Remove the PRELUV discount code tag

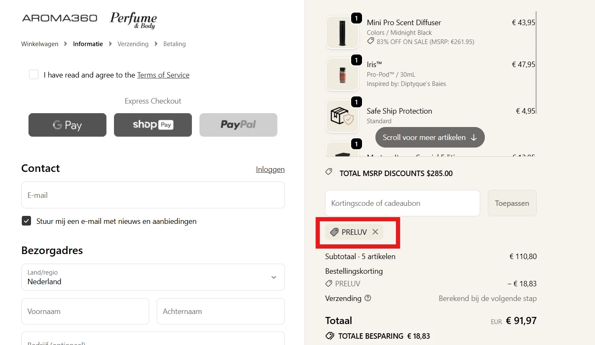[375, 232]
